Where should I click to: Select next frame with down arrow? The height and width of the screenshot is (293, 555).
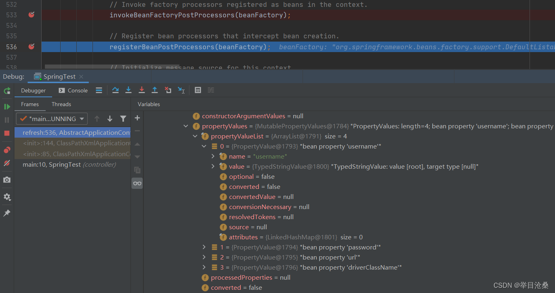[110, 119]
